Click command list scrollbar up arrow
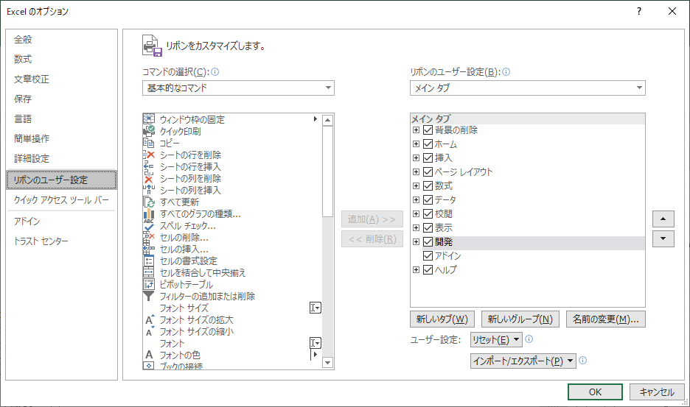 (327, 120)
